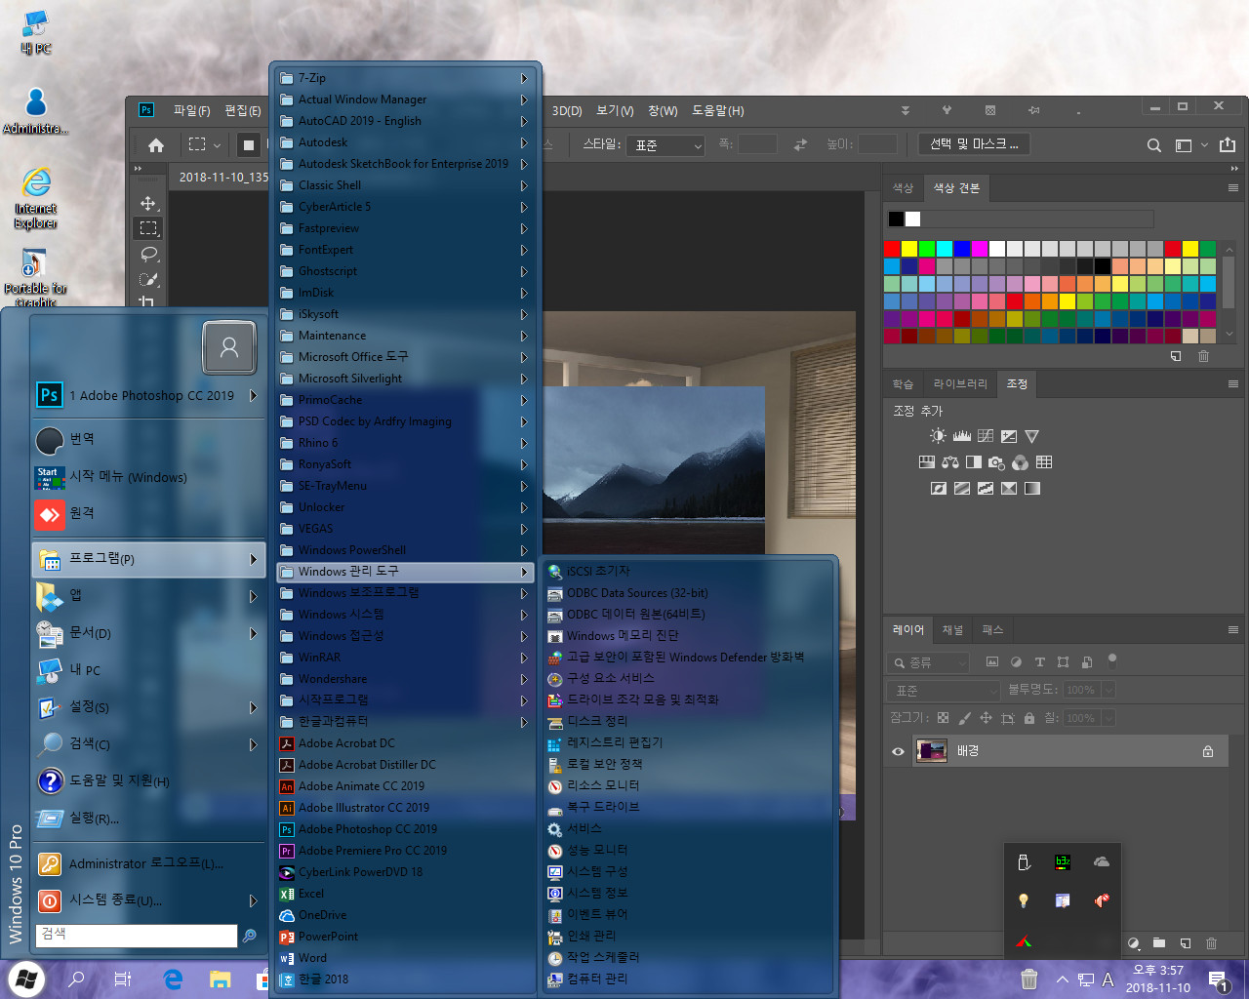1249x999 pixels.
Task: Open 스타일 dropdown set to 표준
Action: pos(665,145)
